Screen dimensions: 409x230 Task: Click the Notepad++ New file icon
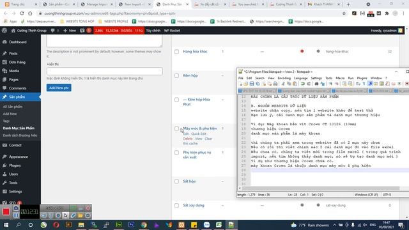(x=240, y=84)
